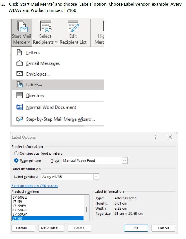Choose E-mail Messages from the menu
Screen dimensions: 186x239
tap(58, 63)
